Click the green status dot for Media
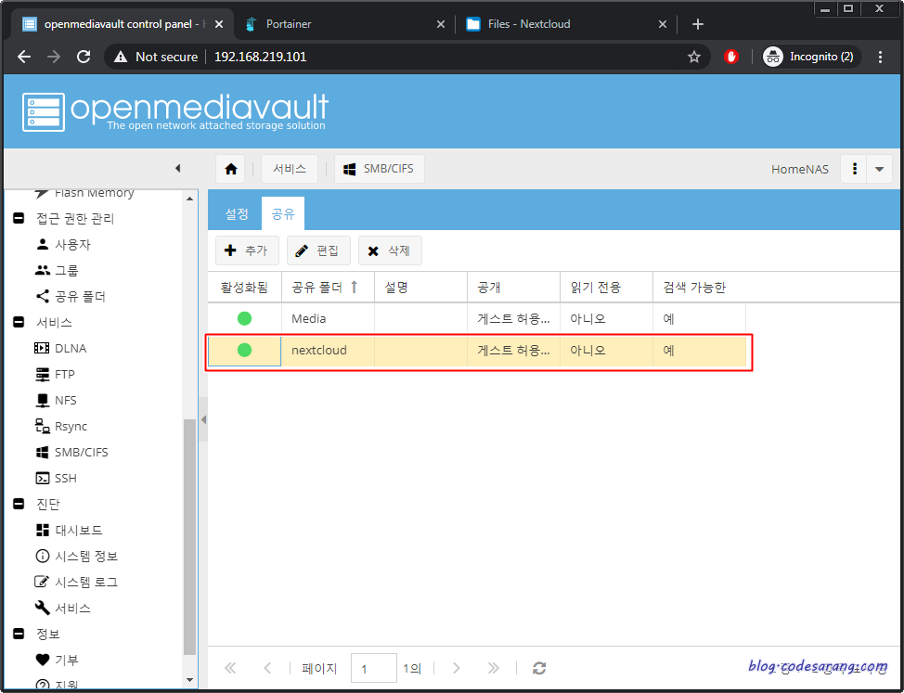The image size is (904, 693). click(244, 318)
